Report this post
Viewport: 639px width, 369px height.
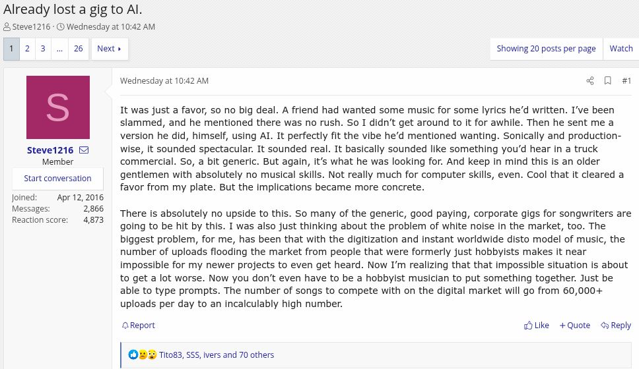[x=139, y=326]
